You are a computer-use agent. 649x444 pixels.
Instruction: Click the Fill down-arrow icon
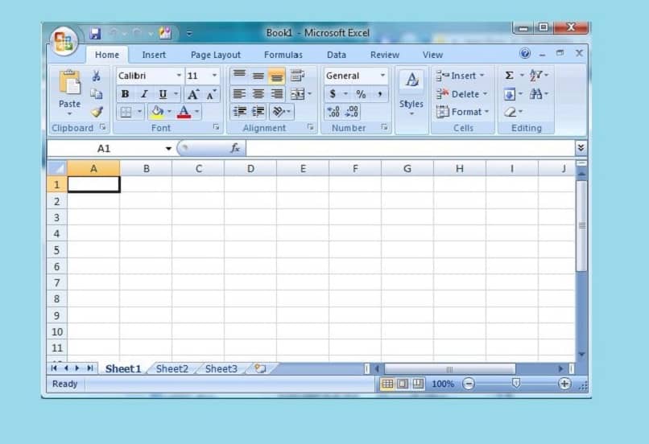[x=510, y=94]
